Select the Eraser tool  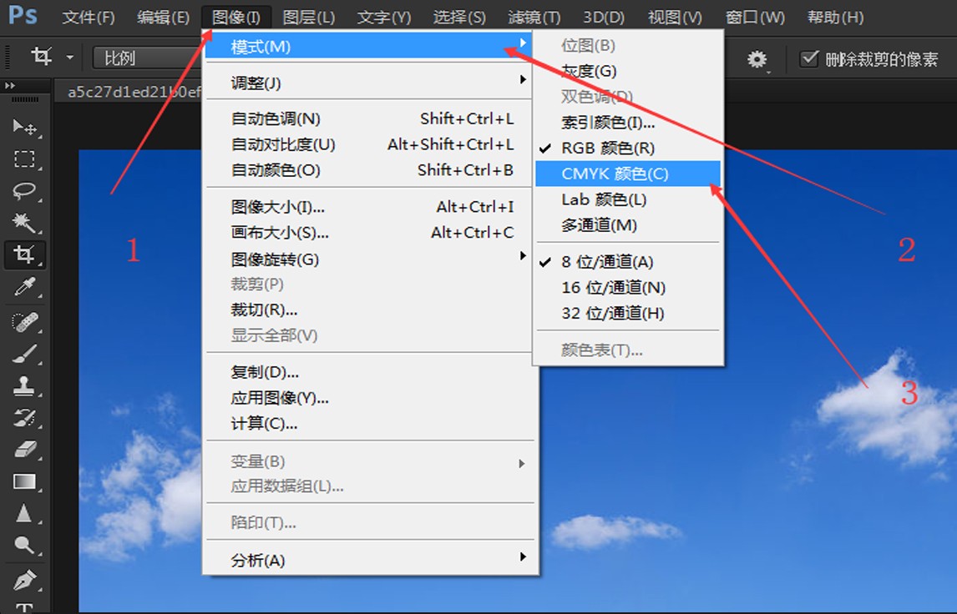coord(24,450)
